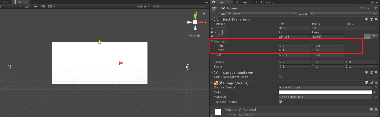The width and height of the screenshot is (380, 117).
Task: Click Scale Y field
Action: tap(330, 67)
